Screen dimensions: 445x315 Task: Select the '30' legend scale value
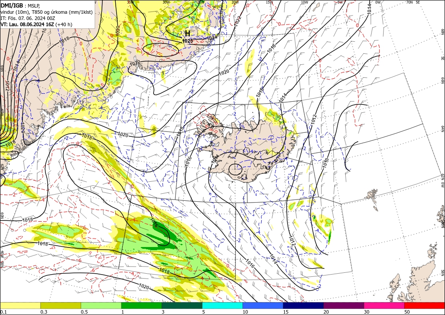(x=367, y=312)
